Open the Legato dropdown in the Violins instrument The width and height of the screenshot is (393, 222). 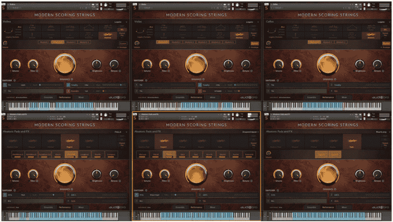121,22
